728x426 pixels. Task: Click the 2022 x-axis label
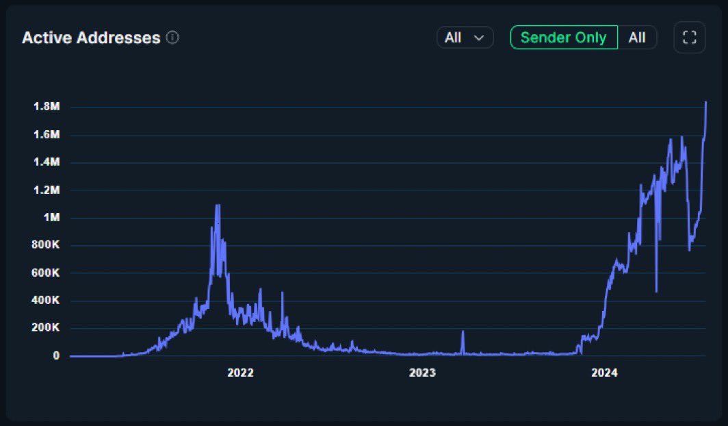click(x=241, y=373)
